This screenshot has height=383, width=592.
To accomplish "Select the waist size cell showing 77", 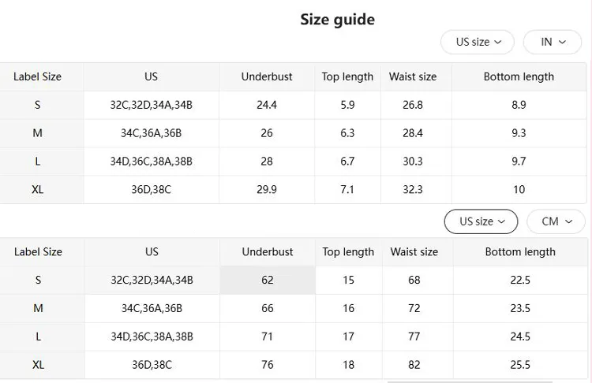I will tap(414, 337).
